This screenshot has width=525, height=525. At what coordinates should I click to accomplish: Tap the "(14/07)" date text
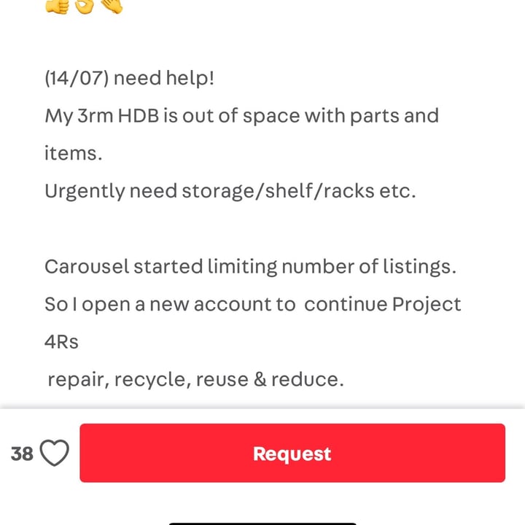[x=77, y=79]
